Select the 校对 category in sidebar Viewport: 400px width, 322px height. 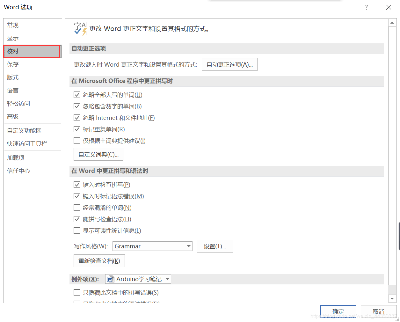point(33,51)
